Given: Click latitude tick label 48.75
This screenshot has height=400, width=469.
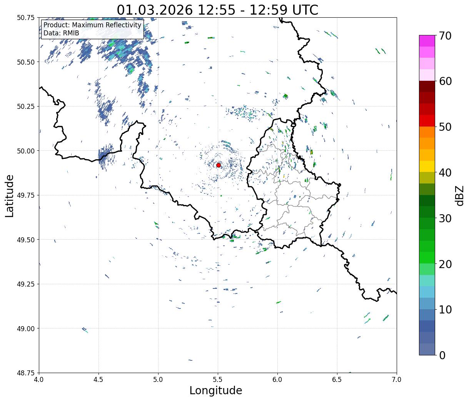Looking at the screenshot, I should 25,373.
